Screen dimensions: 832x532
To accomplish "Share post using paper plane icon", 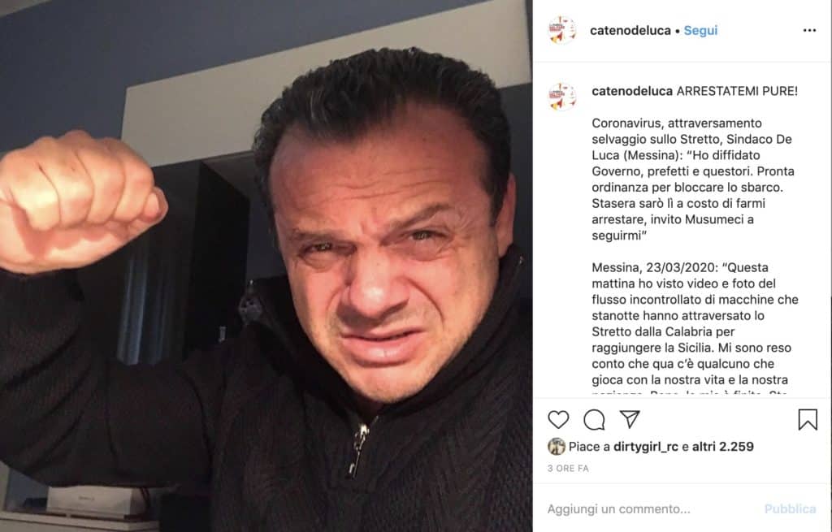I will click(630, 419).
